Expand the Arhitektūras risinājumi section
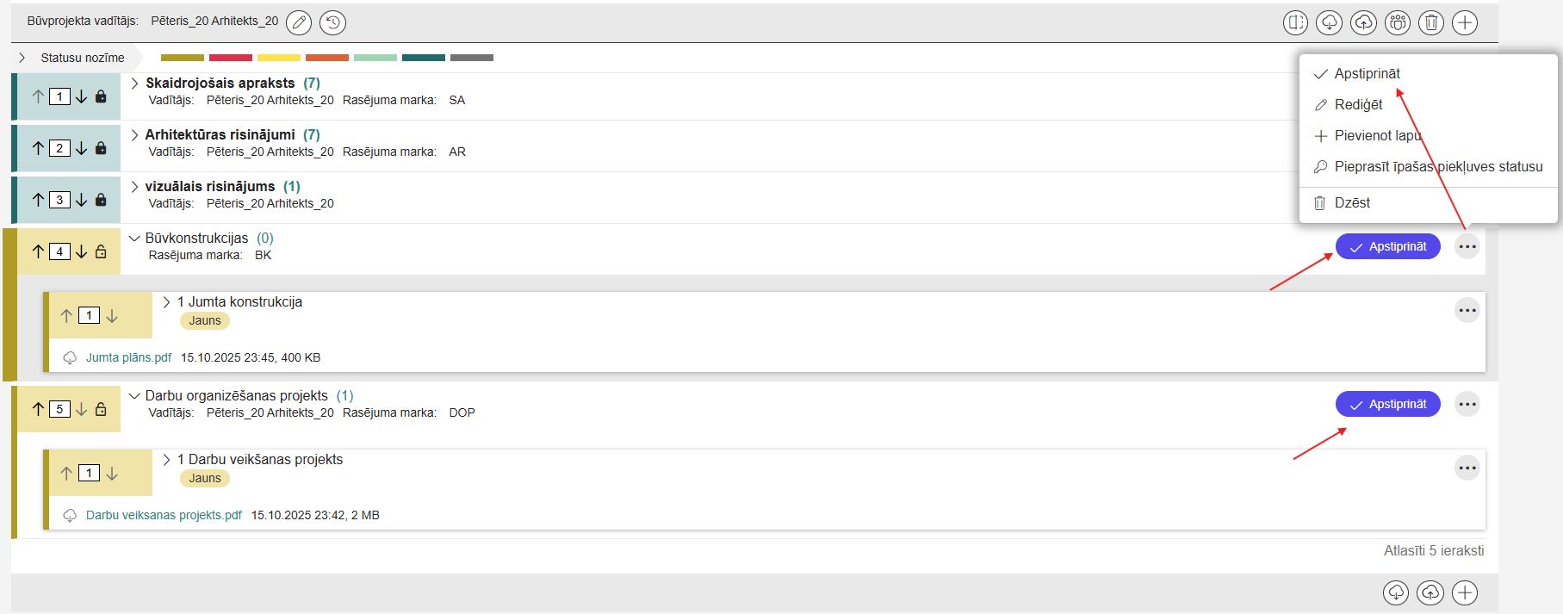This screenshot has width=1563, height=614. (x=134, y=135)
